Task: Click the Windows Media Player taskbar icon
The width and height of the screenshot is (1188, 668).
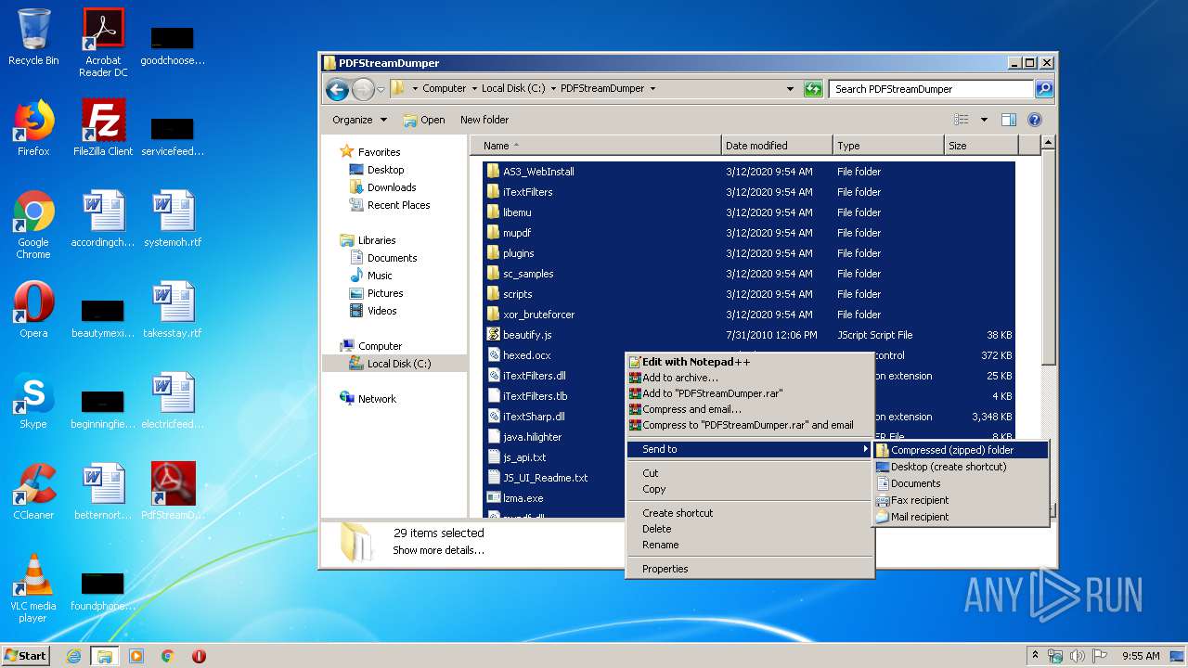Action: click(136, 656)
